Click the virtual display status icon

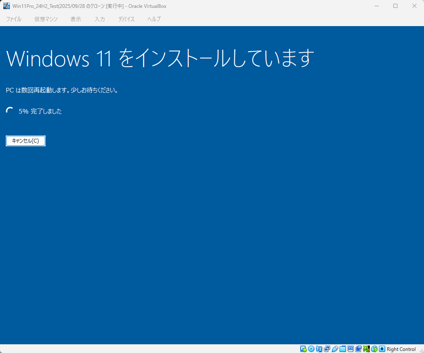350,349
